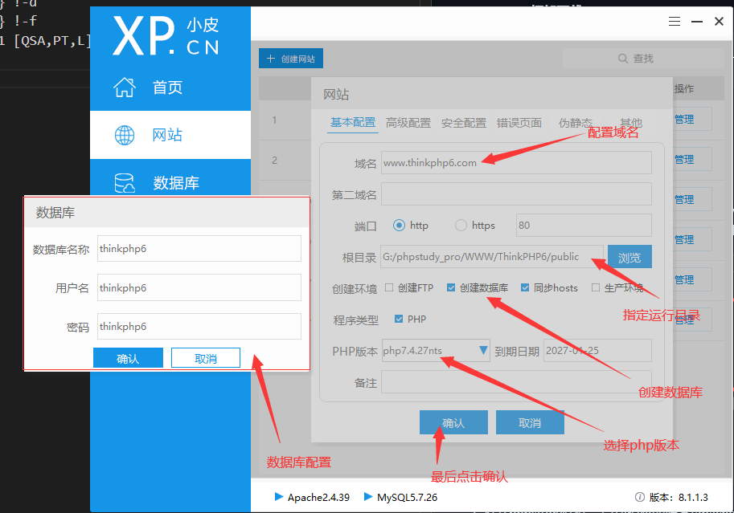The width and height of the screenshot is (734, 513).
Task: Click 取消 in the 数据库 dialog
Action: pyautogui.click(x=206, y=358)
